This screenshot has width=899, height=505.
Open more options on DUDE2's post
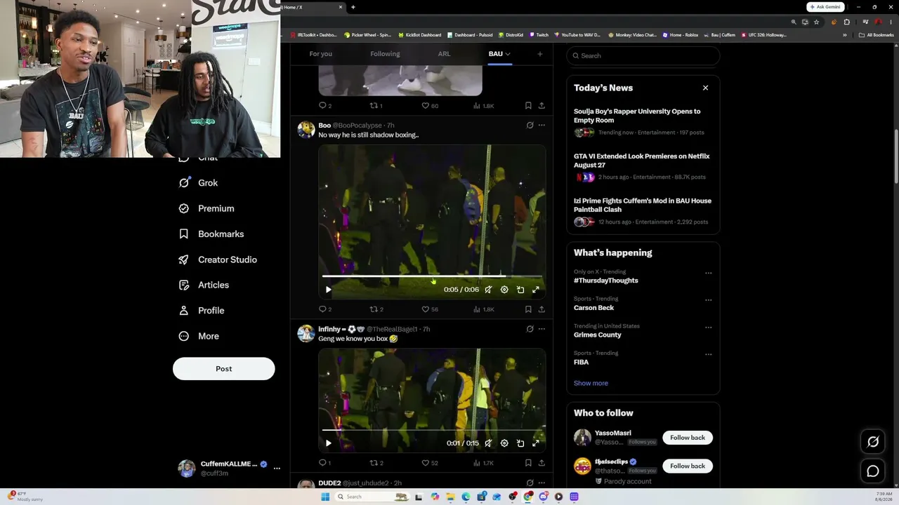542,483
